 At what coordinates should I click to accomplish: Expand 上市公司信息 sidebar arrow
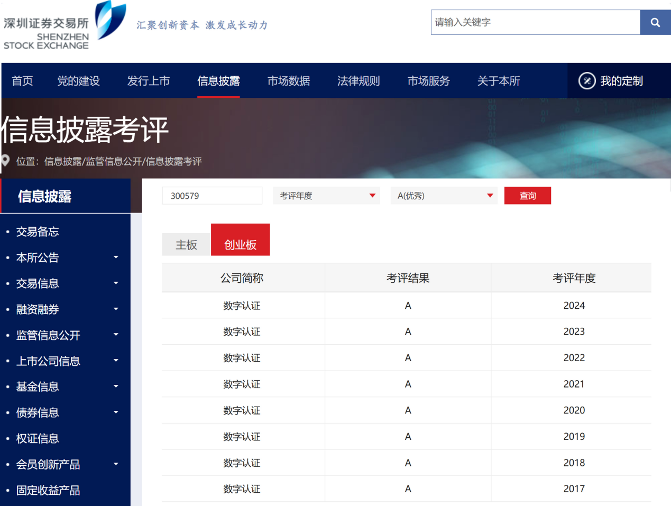pyautogui.click(x=116, y=361)
